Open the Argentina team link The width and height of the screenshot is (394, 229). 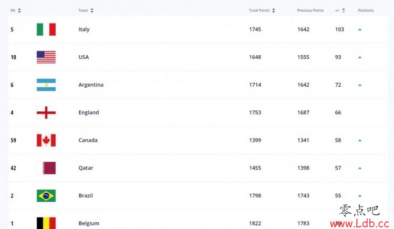91,85
